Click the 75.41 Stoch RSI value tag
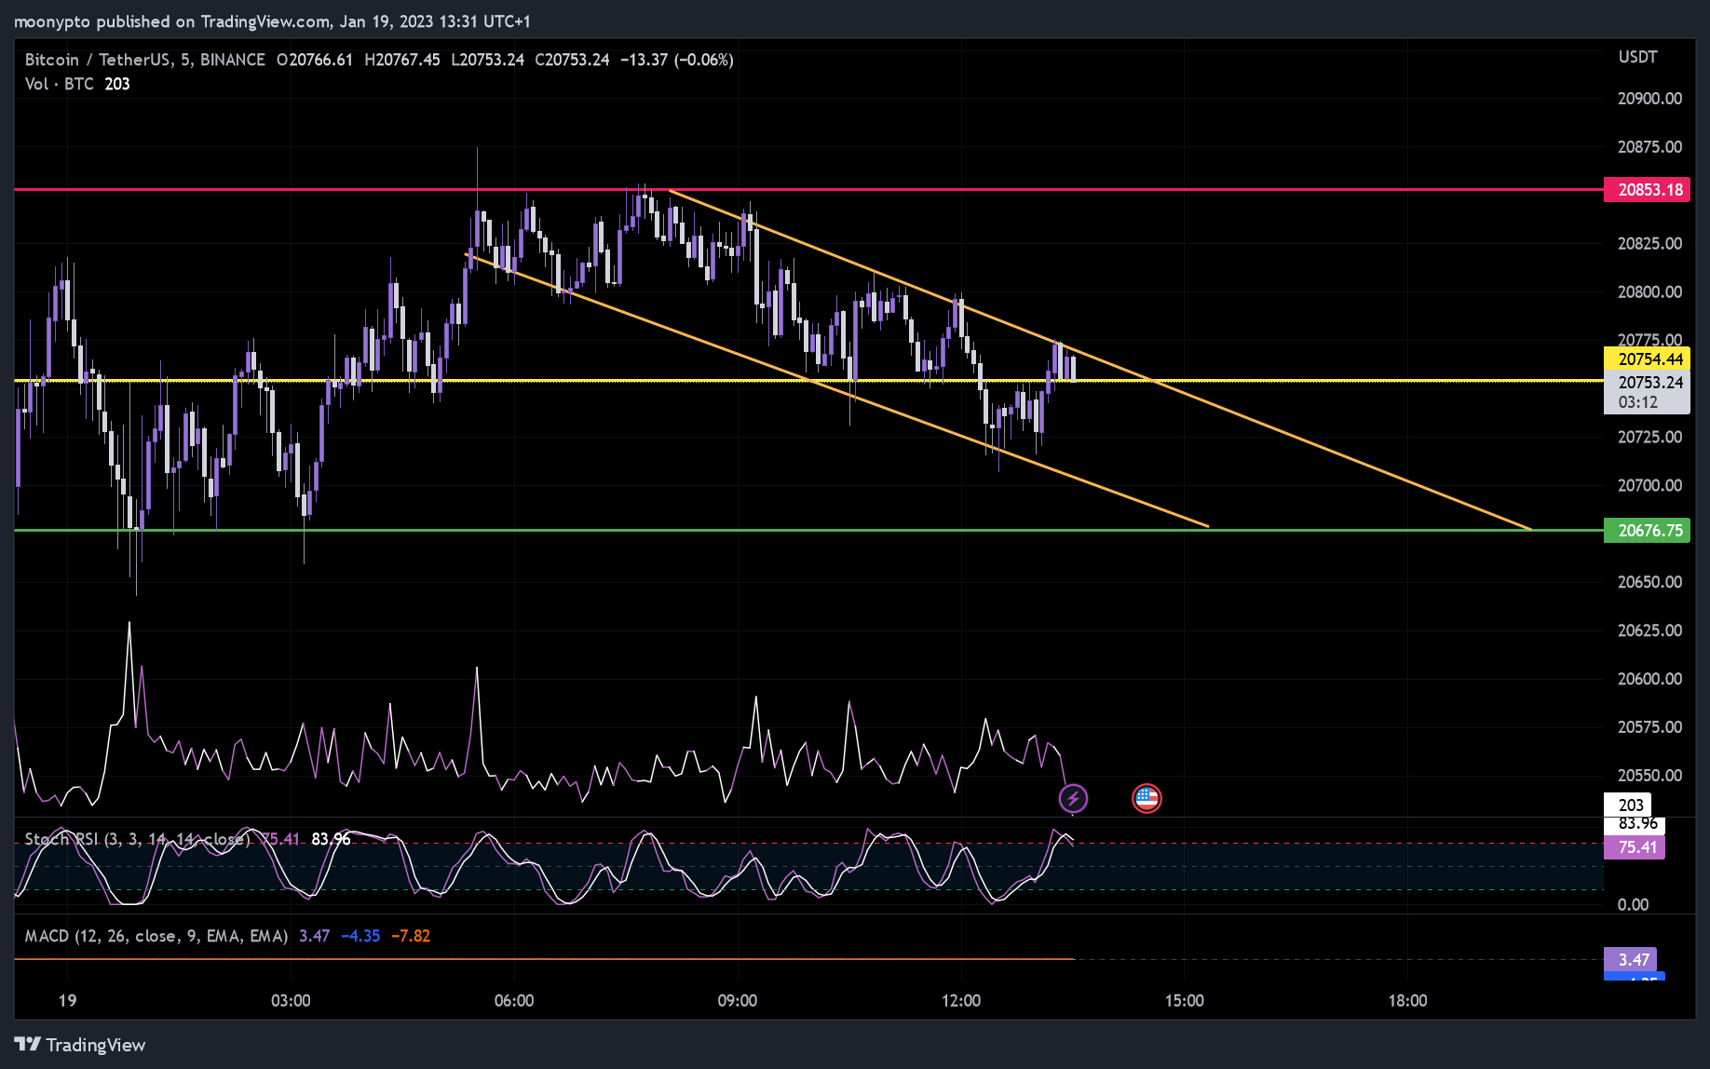Screen dimensions: 1710x1069 [1634, 847]
